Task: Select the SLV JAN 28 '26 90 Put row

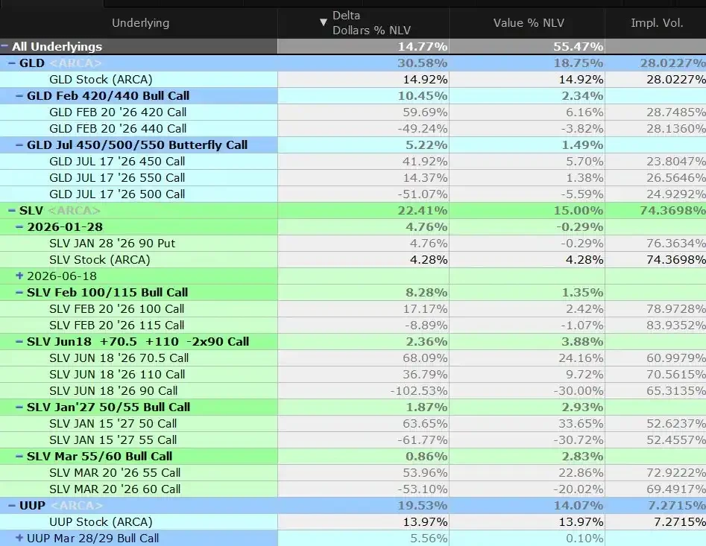Action: pos(112,244)
